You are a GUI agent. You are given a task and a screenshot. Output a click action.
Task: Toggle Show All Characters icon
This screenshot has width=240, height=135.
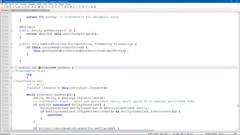[x=62, y=7]
